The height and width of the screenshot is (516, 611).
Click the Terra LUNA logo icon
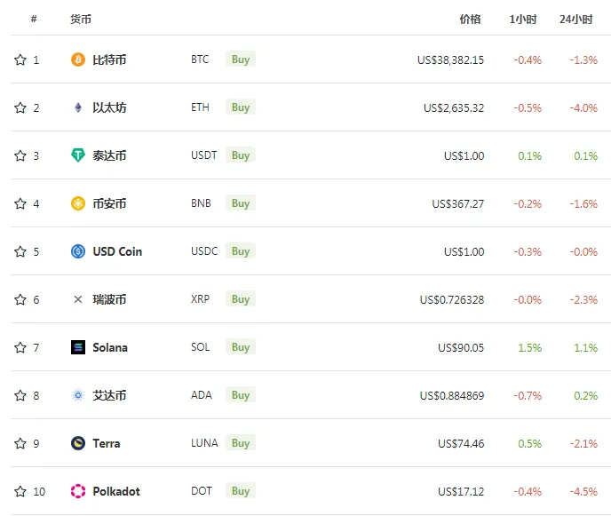(78, 443)
